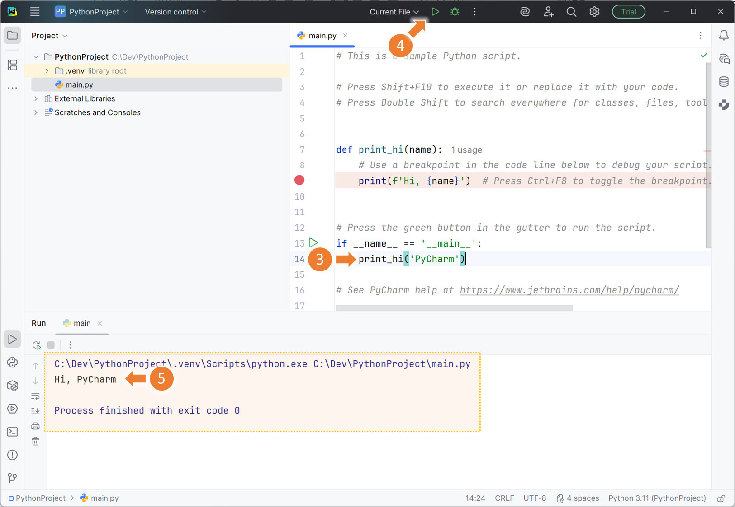Collapse the PythonProject root node
The height and width of the screenshot is (507, 735).
coord(36,57)
